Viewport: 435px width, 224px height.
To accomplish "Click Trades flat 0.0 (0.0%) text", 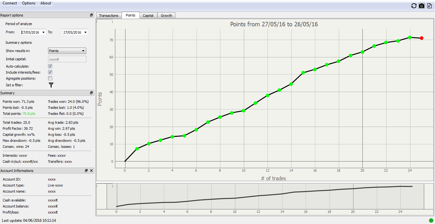I will pos(66,114).
